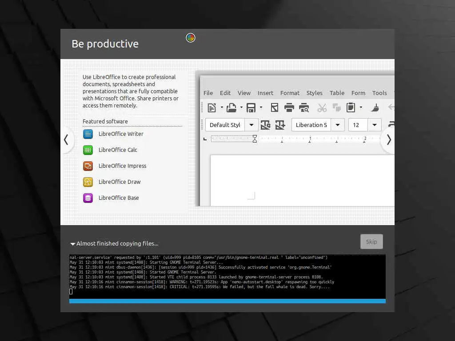The height and width of the screenshot is (341, 455).
Task: Click the Export as PDF icon
Action: coord(275,107)
